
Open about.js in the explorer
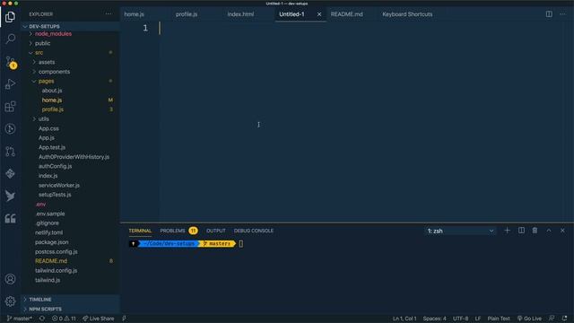52,91
